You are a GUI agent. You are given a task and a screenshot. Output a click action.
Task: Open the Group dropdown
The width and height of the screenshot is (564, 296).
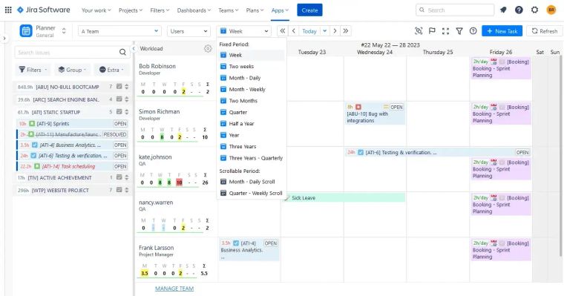pos(72,70)
